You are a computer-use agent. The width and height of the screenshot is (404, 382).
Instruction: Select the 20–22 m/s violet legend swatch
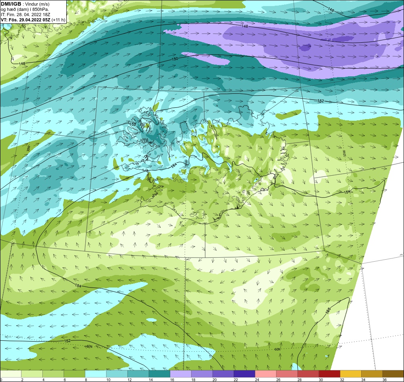click(223, 374)
